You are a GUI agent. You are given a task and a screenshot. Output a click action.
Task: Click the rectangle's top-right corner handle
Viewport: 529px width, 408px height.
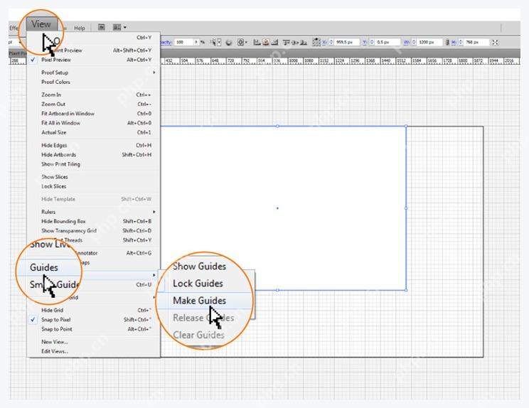pos(406,126)
